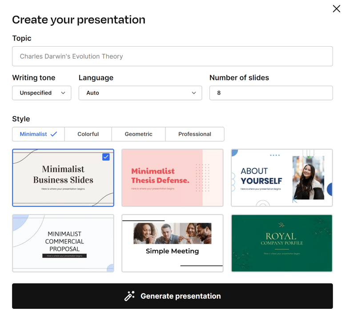Click the Language chevron arrow
Viewport: 345px width, 320px height.
pyautogui.click(x=194, y=93)
